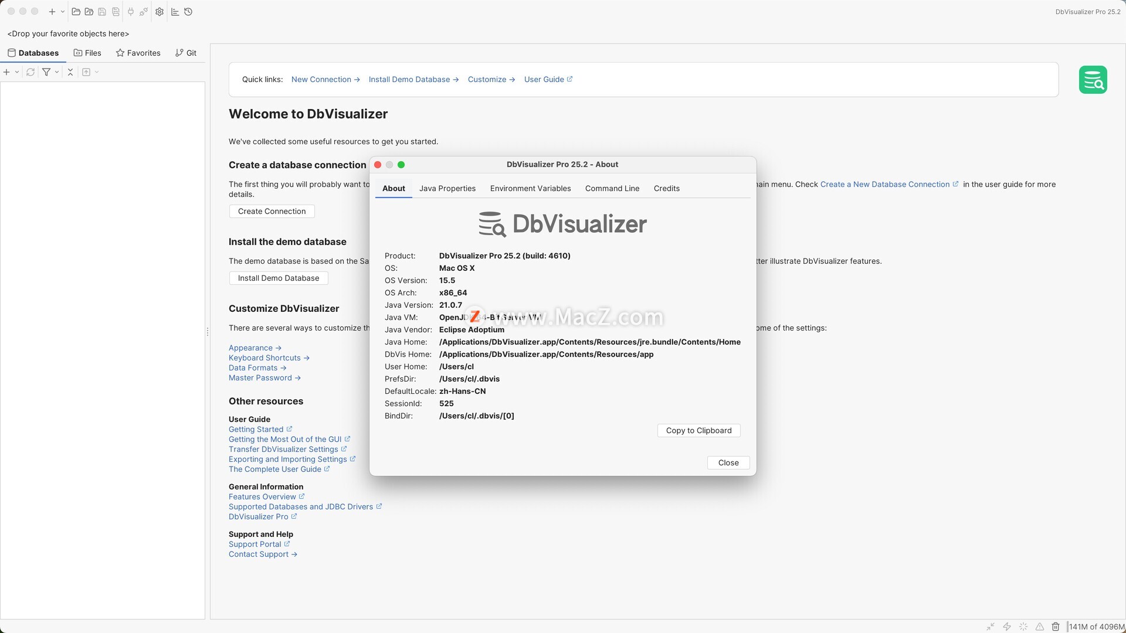The height and width of the screenshot is (633, 1126).
Task: Click the plus icon in Databases toolbar
Action: pos(6,72)
